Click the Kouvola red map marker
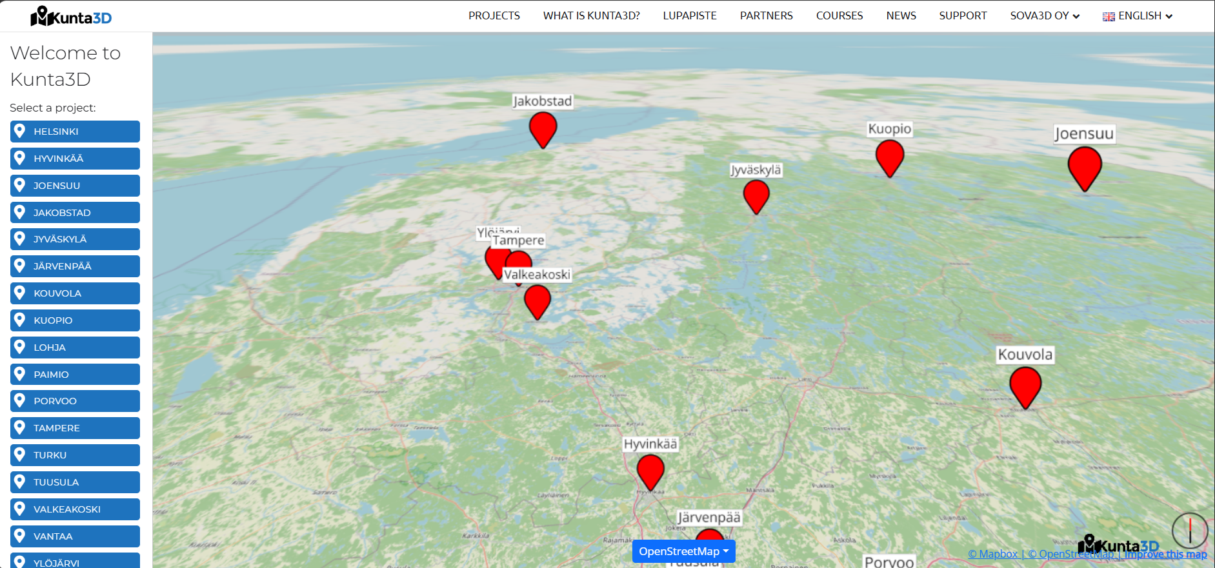This screenshot has width=1215, height=568. (1025, 387)
